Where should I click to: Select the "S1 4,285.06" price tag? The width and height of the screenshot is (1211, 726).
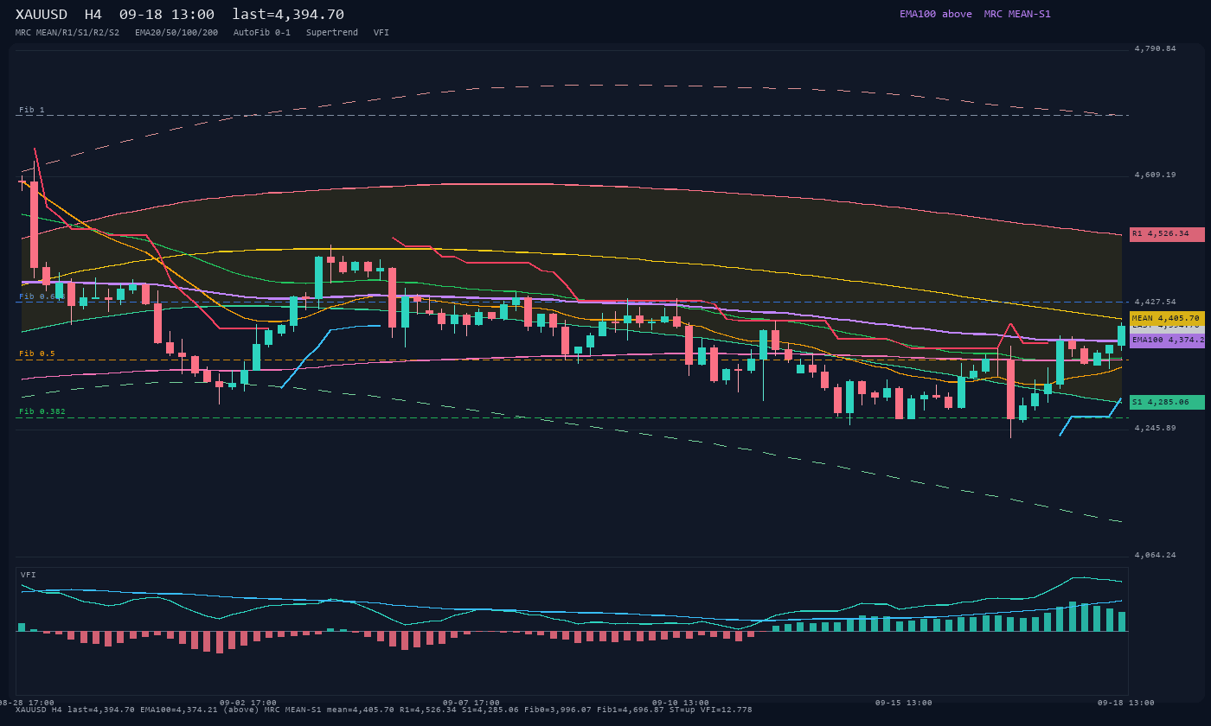(x=1167, y=402)
